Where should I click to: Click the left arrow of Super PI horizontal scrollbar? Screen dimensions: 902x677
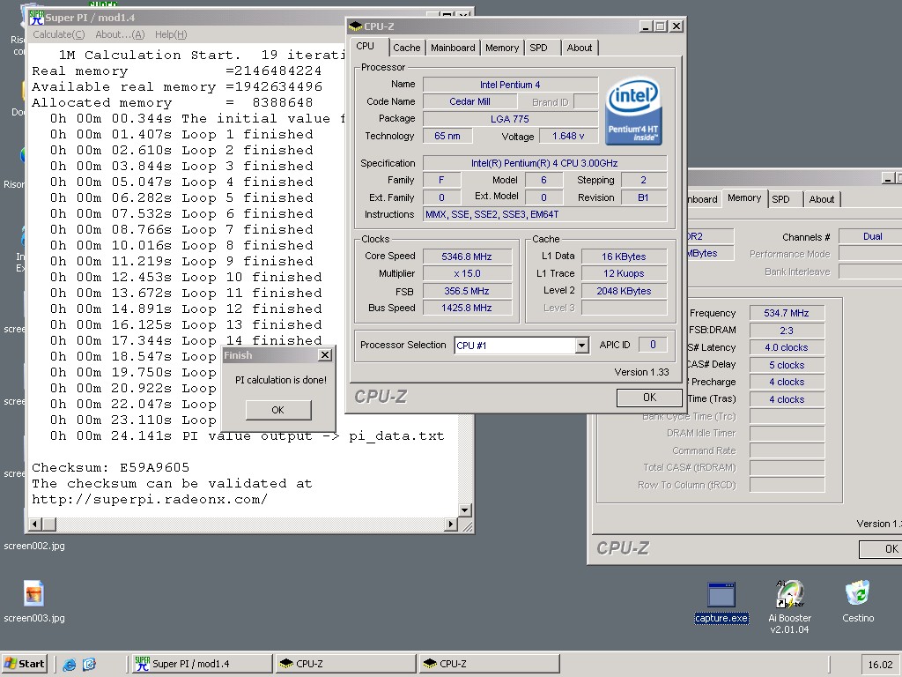pyautogui.click(x=35, y=524)
